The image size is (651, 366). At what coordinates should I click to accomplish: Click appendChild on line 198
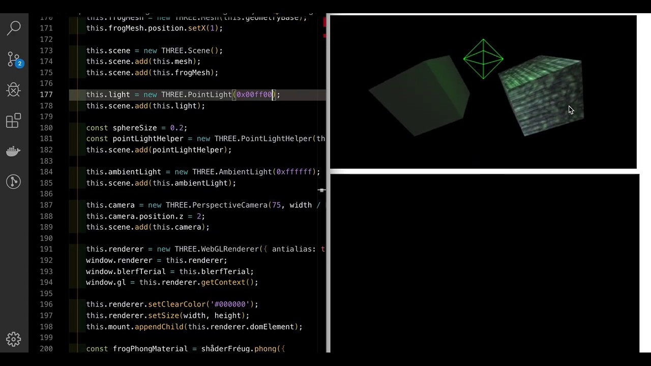[x=159, y=327]
